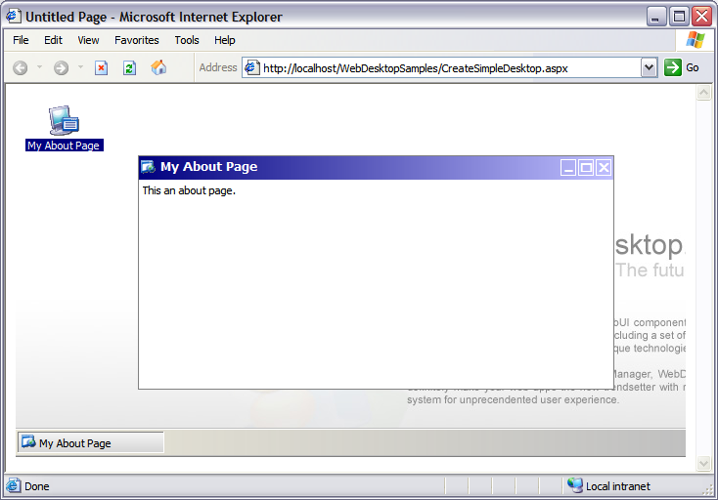The image size is (718, 500).
Task: Click the page scrollbar down arrow
Action: [x=702, y=462]
